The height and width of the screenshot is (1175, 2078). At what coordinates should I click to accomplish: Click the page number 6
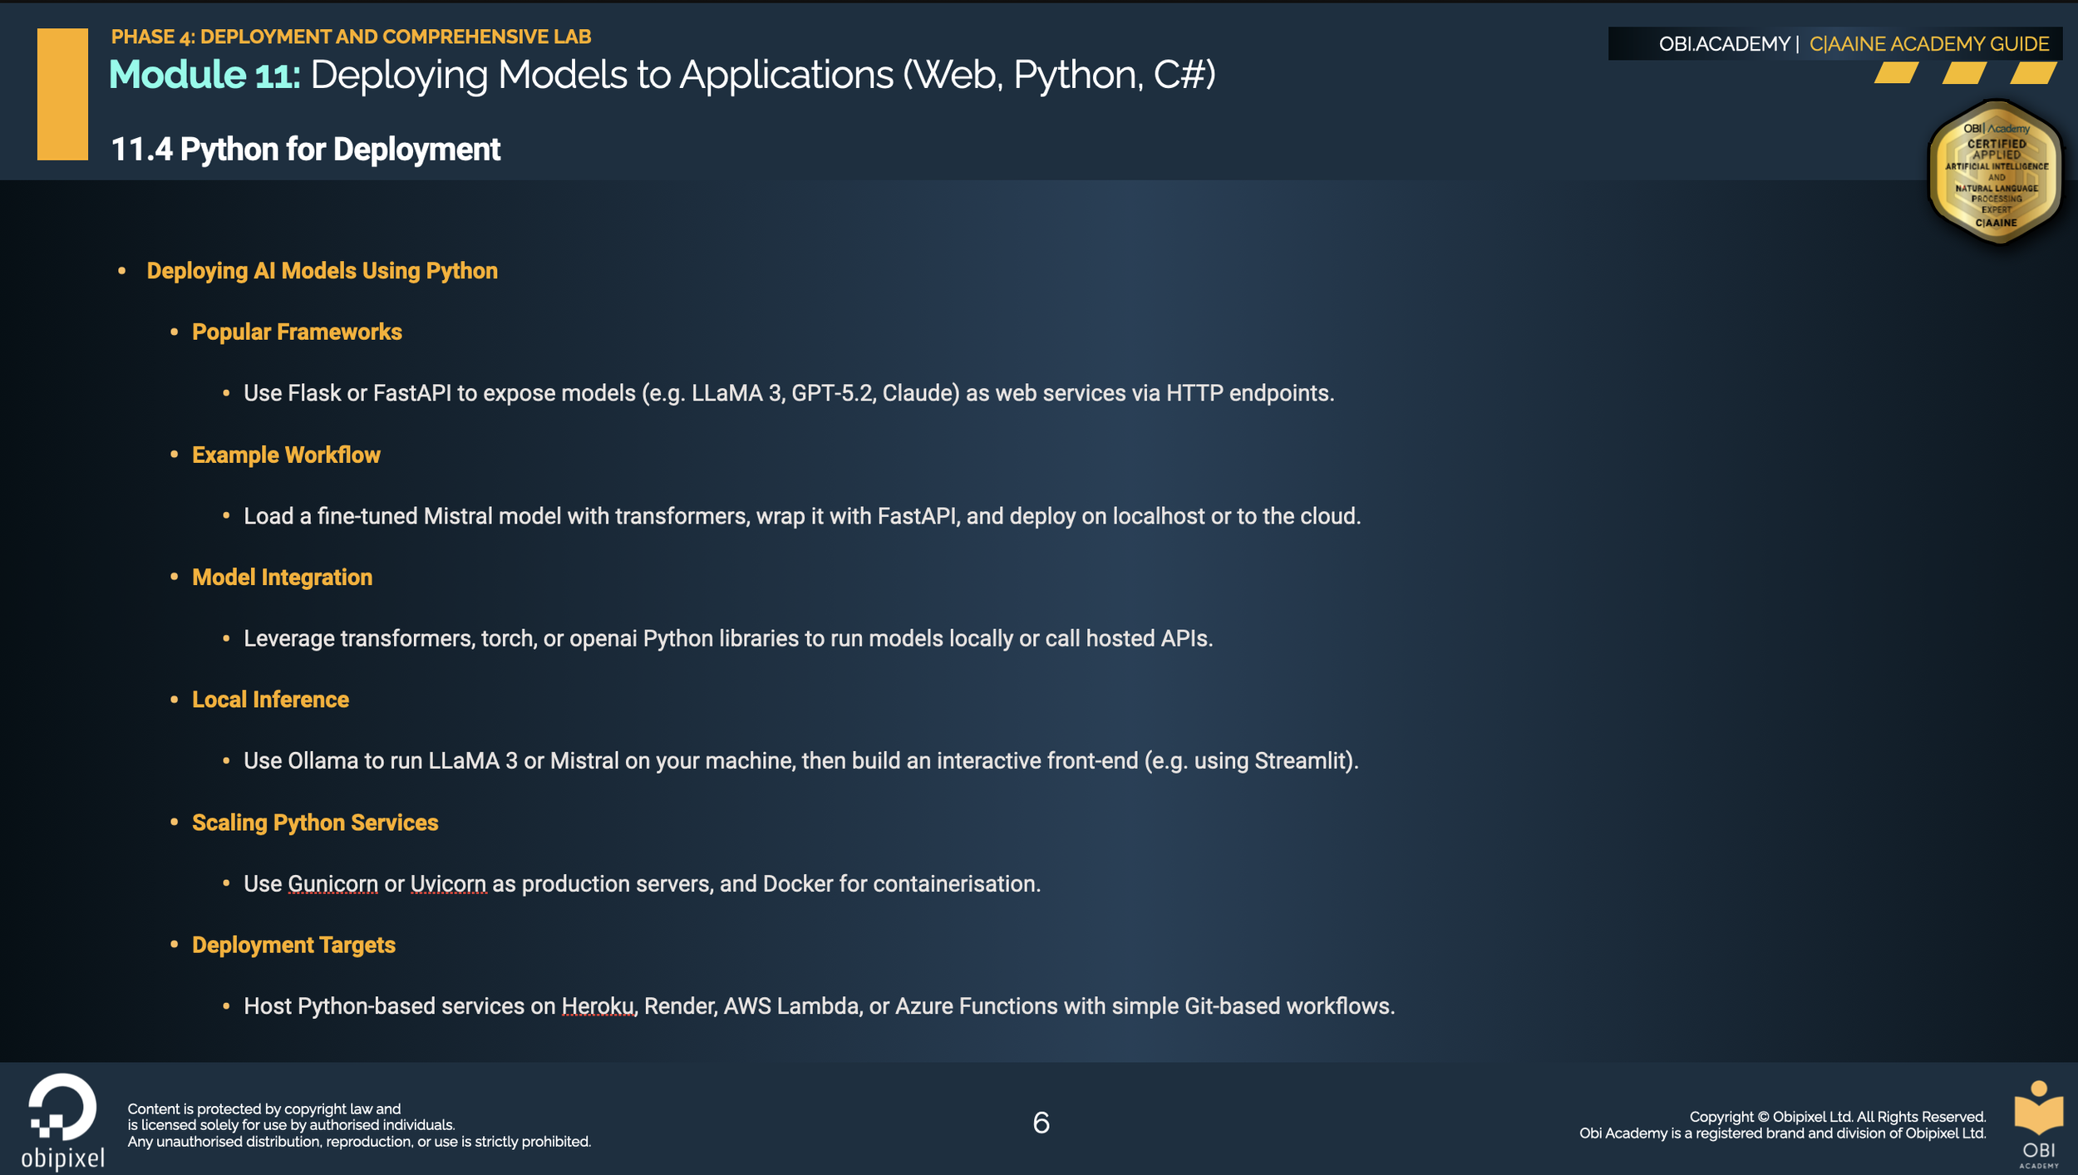[x=1041, y=1123]
